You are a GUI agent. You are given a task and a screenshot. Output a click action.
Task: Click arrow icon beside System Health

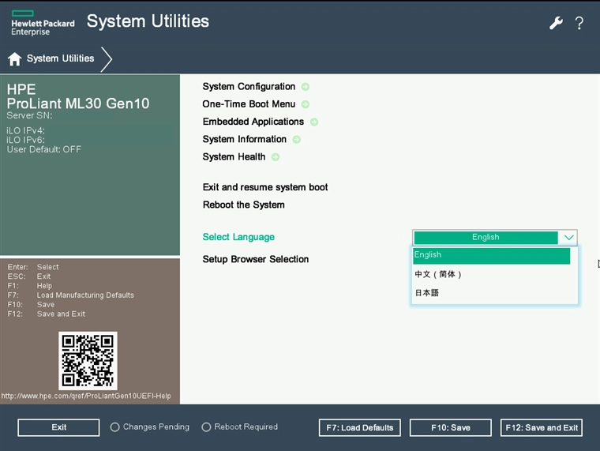[x=276, y=157]
